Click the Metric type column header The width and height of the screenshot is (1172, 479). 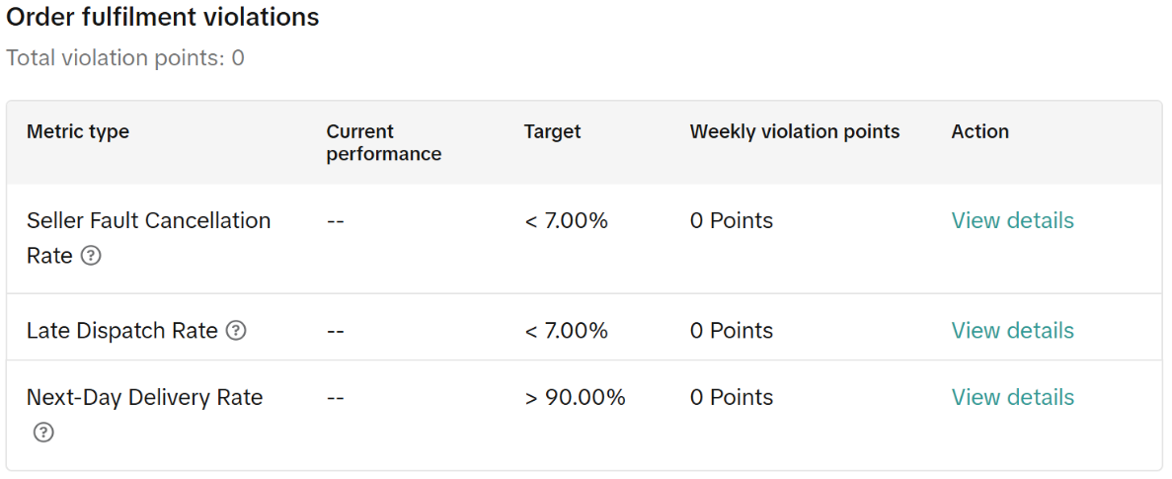pos(78,131)
